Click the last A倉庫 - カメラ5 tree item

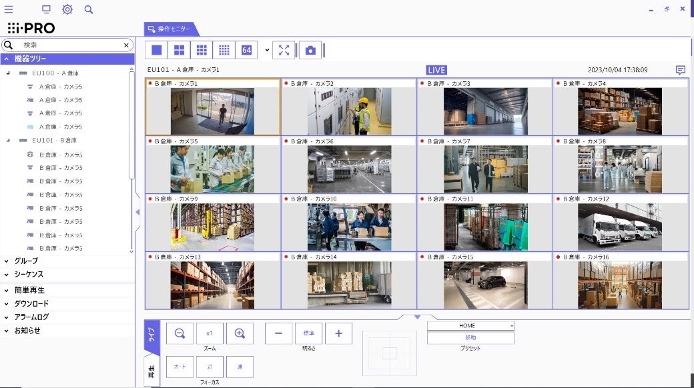pyautogui.click(x=61, y=127)
